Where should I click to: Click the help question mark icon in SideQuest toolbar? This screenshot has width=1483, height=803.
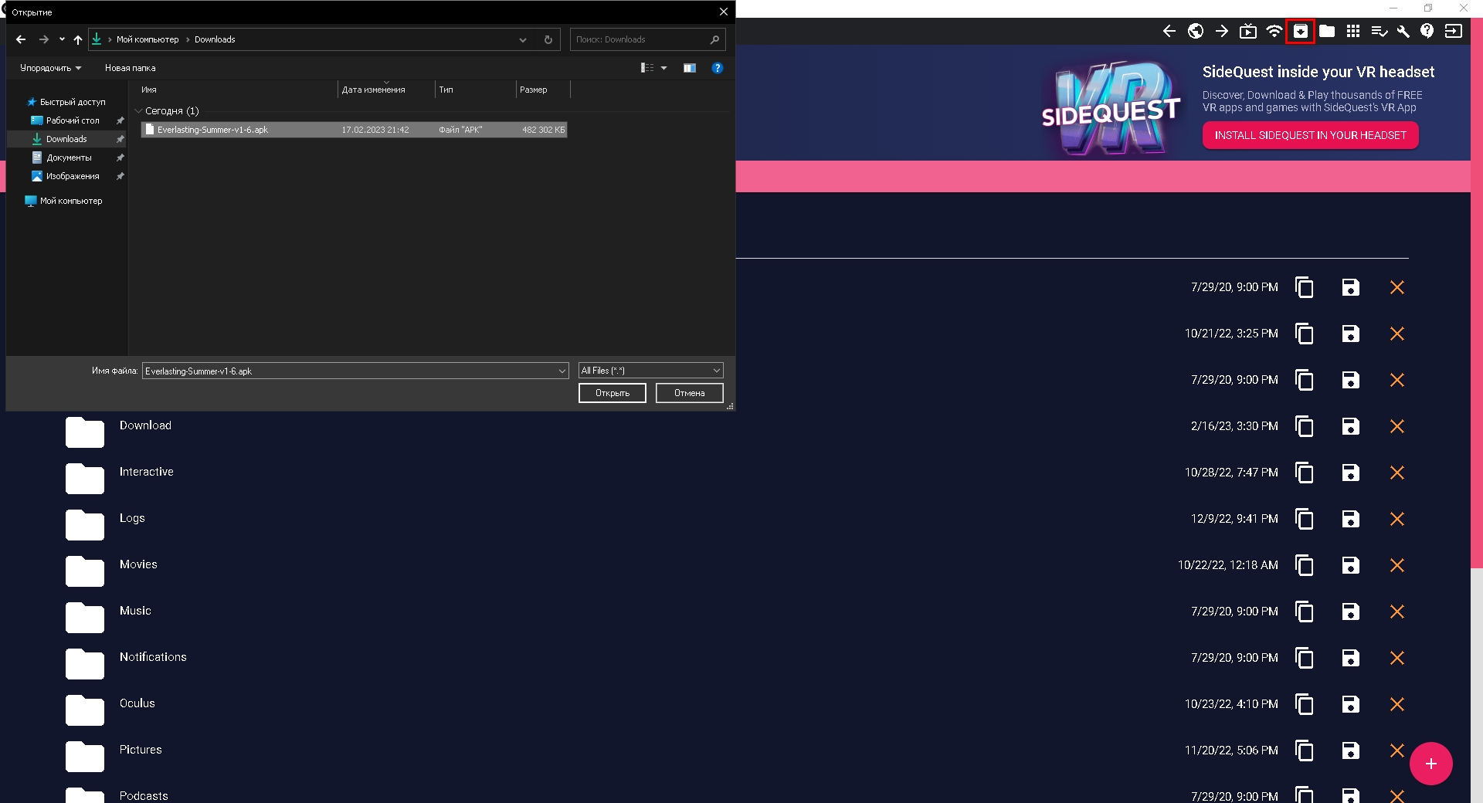[1427, 31]
